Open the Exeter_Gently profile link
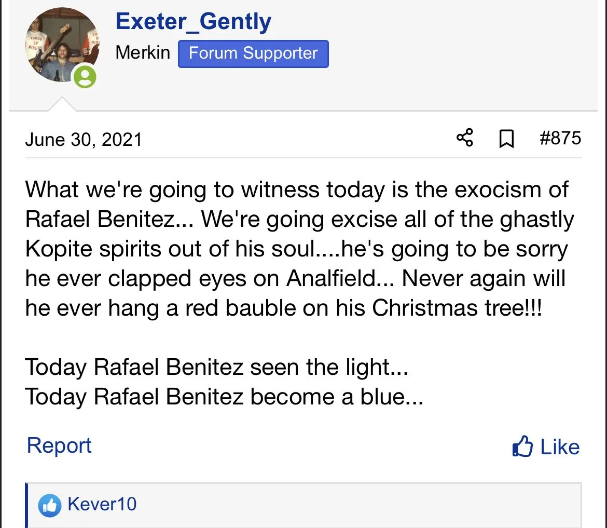 tap(194, 22)
